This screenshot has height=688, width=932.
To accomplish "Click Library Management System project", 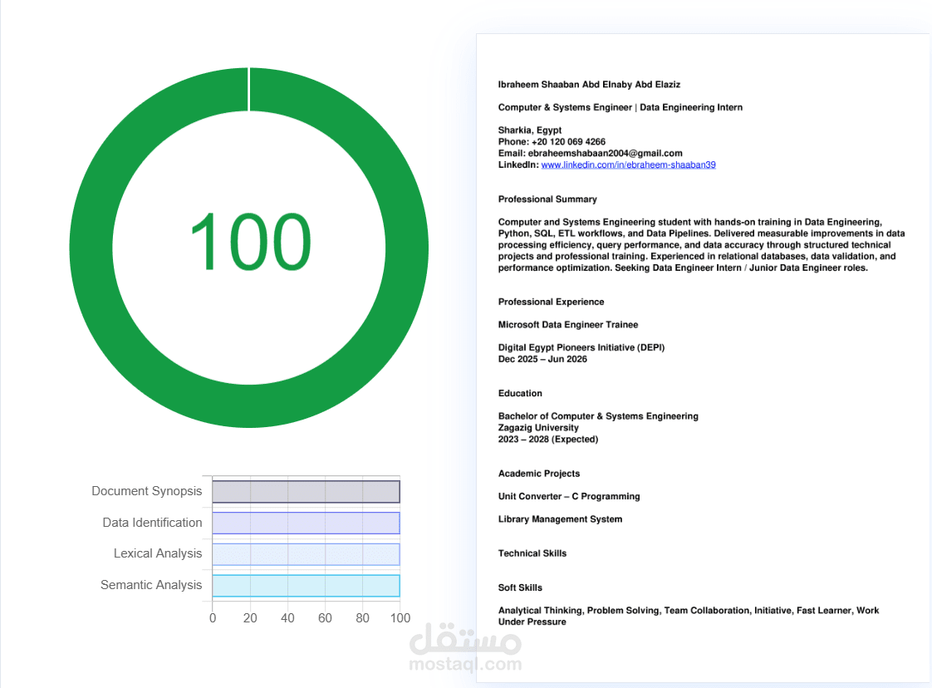I will coord(560,519).
